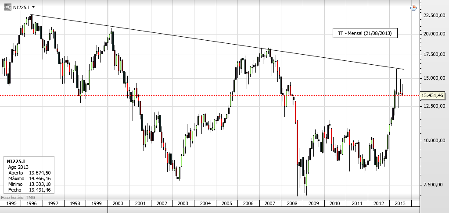Click the 10.000,00 price scale label
449x213 pixels.
pos(432,140)
